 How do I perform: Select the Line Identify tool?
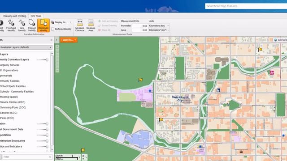[22, 25]
